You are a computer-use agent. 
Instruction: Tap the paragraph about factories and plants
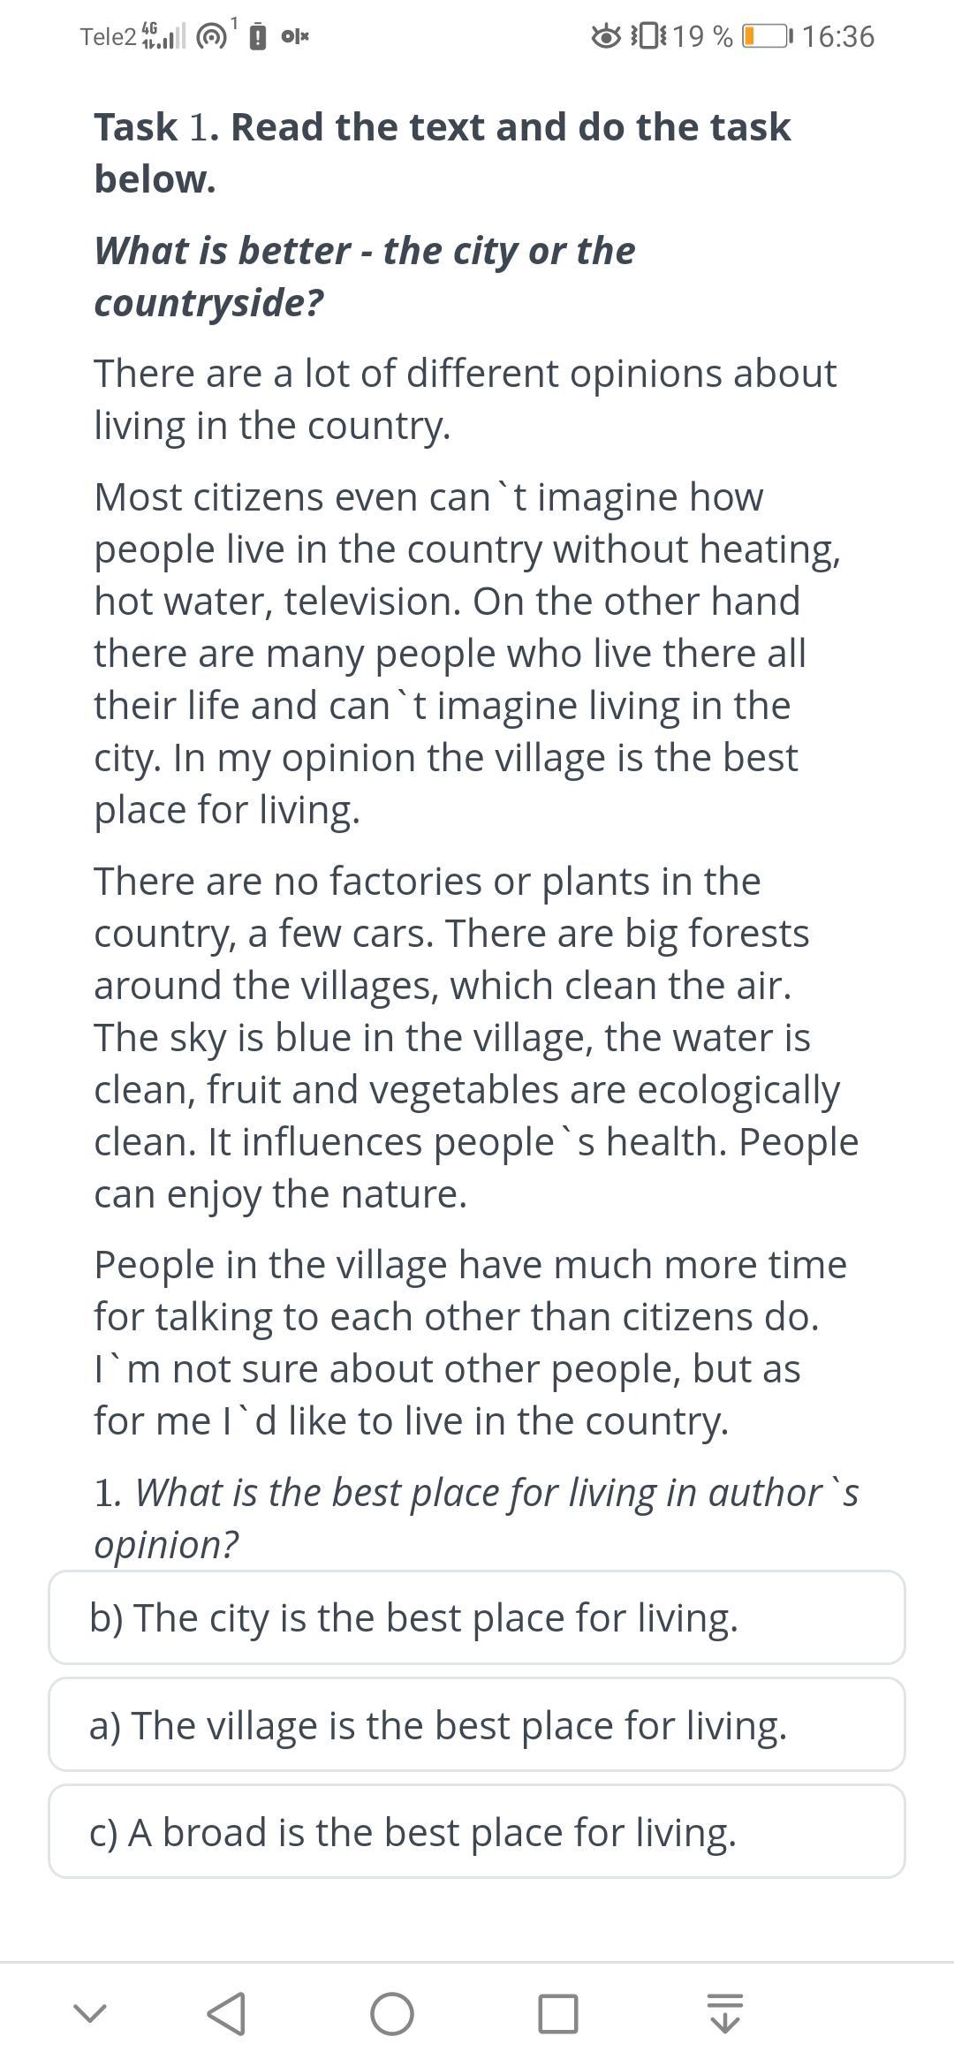click(475, 1037)
